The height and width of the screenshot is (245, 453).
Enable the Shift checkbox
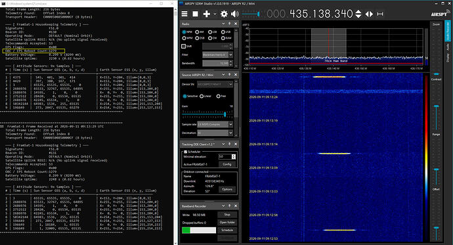(x=183, y=46)
